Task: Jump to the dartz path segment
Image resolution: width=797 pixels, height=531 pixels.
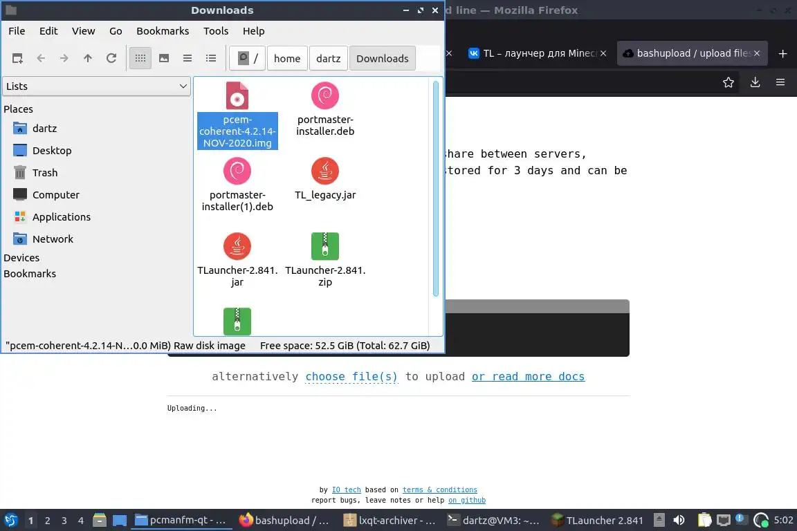Action: (329, 59)
